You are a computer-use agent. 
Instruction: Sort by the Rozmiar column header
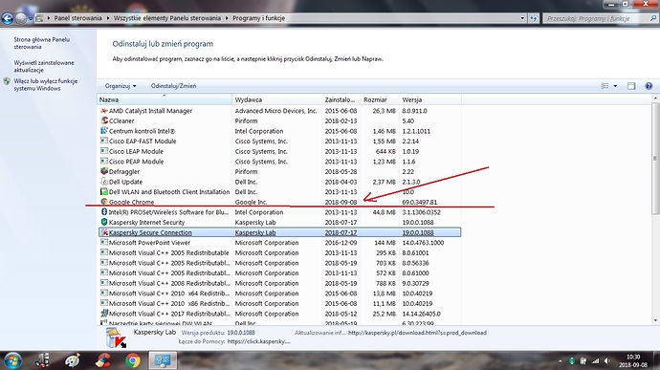click(x=380, y=99)
